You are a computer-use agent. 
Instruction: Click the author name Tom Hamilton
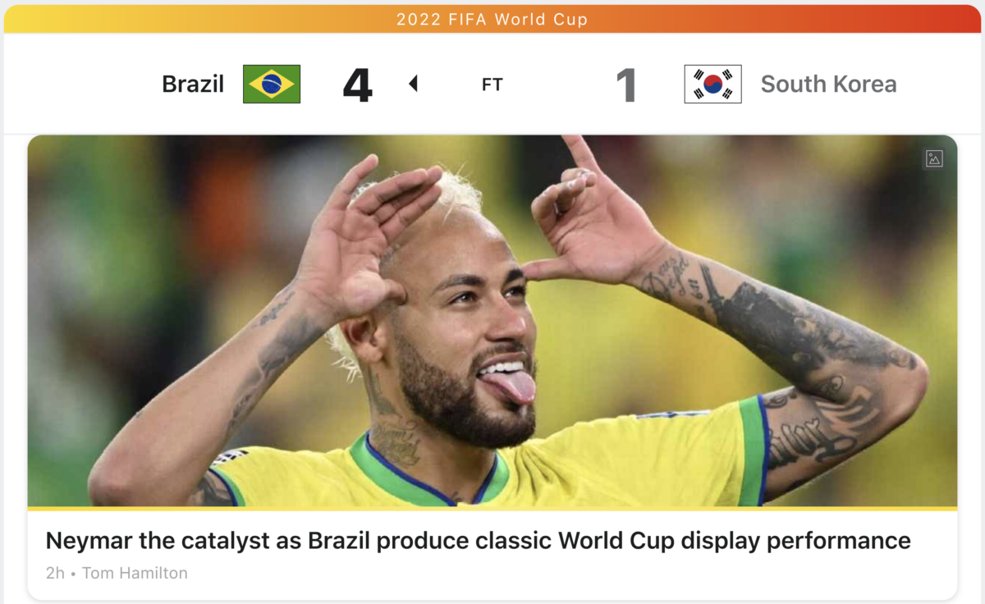(135, 573)
